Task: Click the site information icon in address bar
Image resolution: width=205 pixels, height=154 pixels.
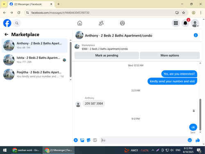Action: tap(27, 13)
